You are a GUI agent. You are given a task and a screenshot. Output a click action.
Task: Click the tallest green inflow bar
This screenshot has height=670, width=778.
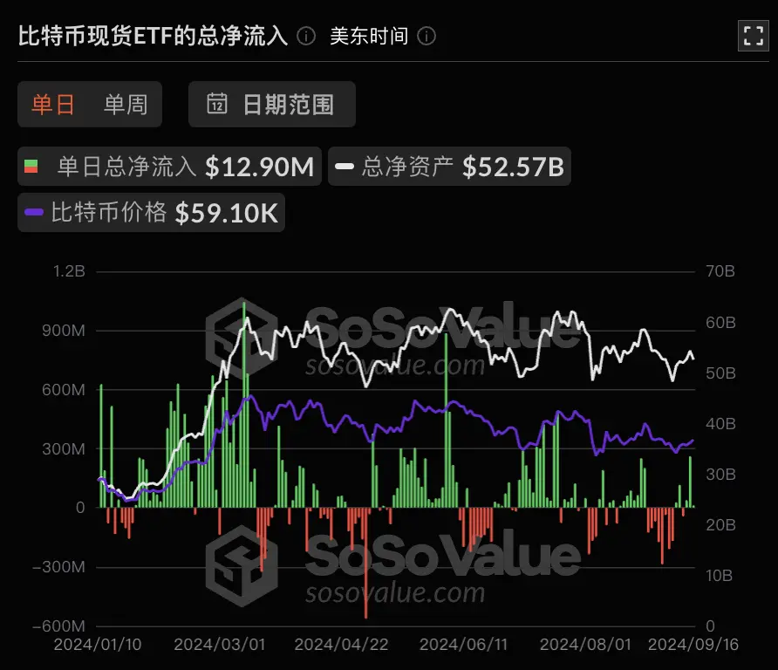(243, 406)
